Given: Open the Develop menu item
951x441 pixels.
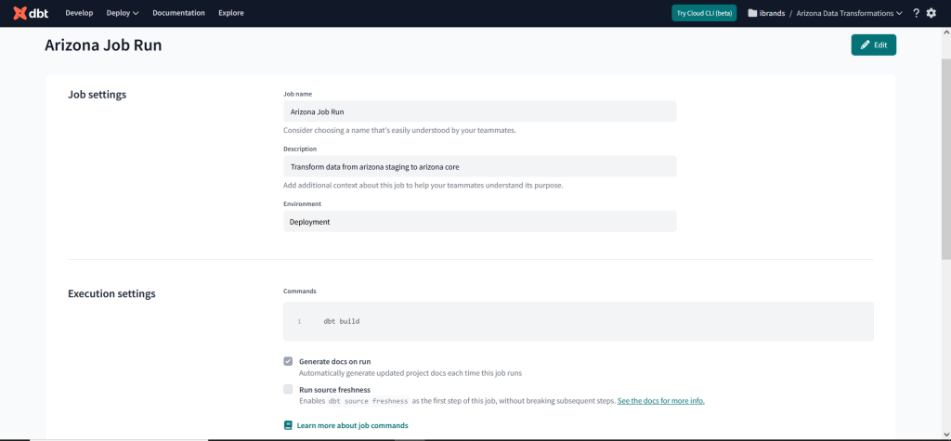Looking at the screenshot, I should (x=79, y=13).
